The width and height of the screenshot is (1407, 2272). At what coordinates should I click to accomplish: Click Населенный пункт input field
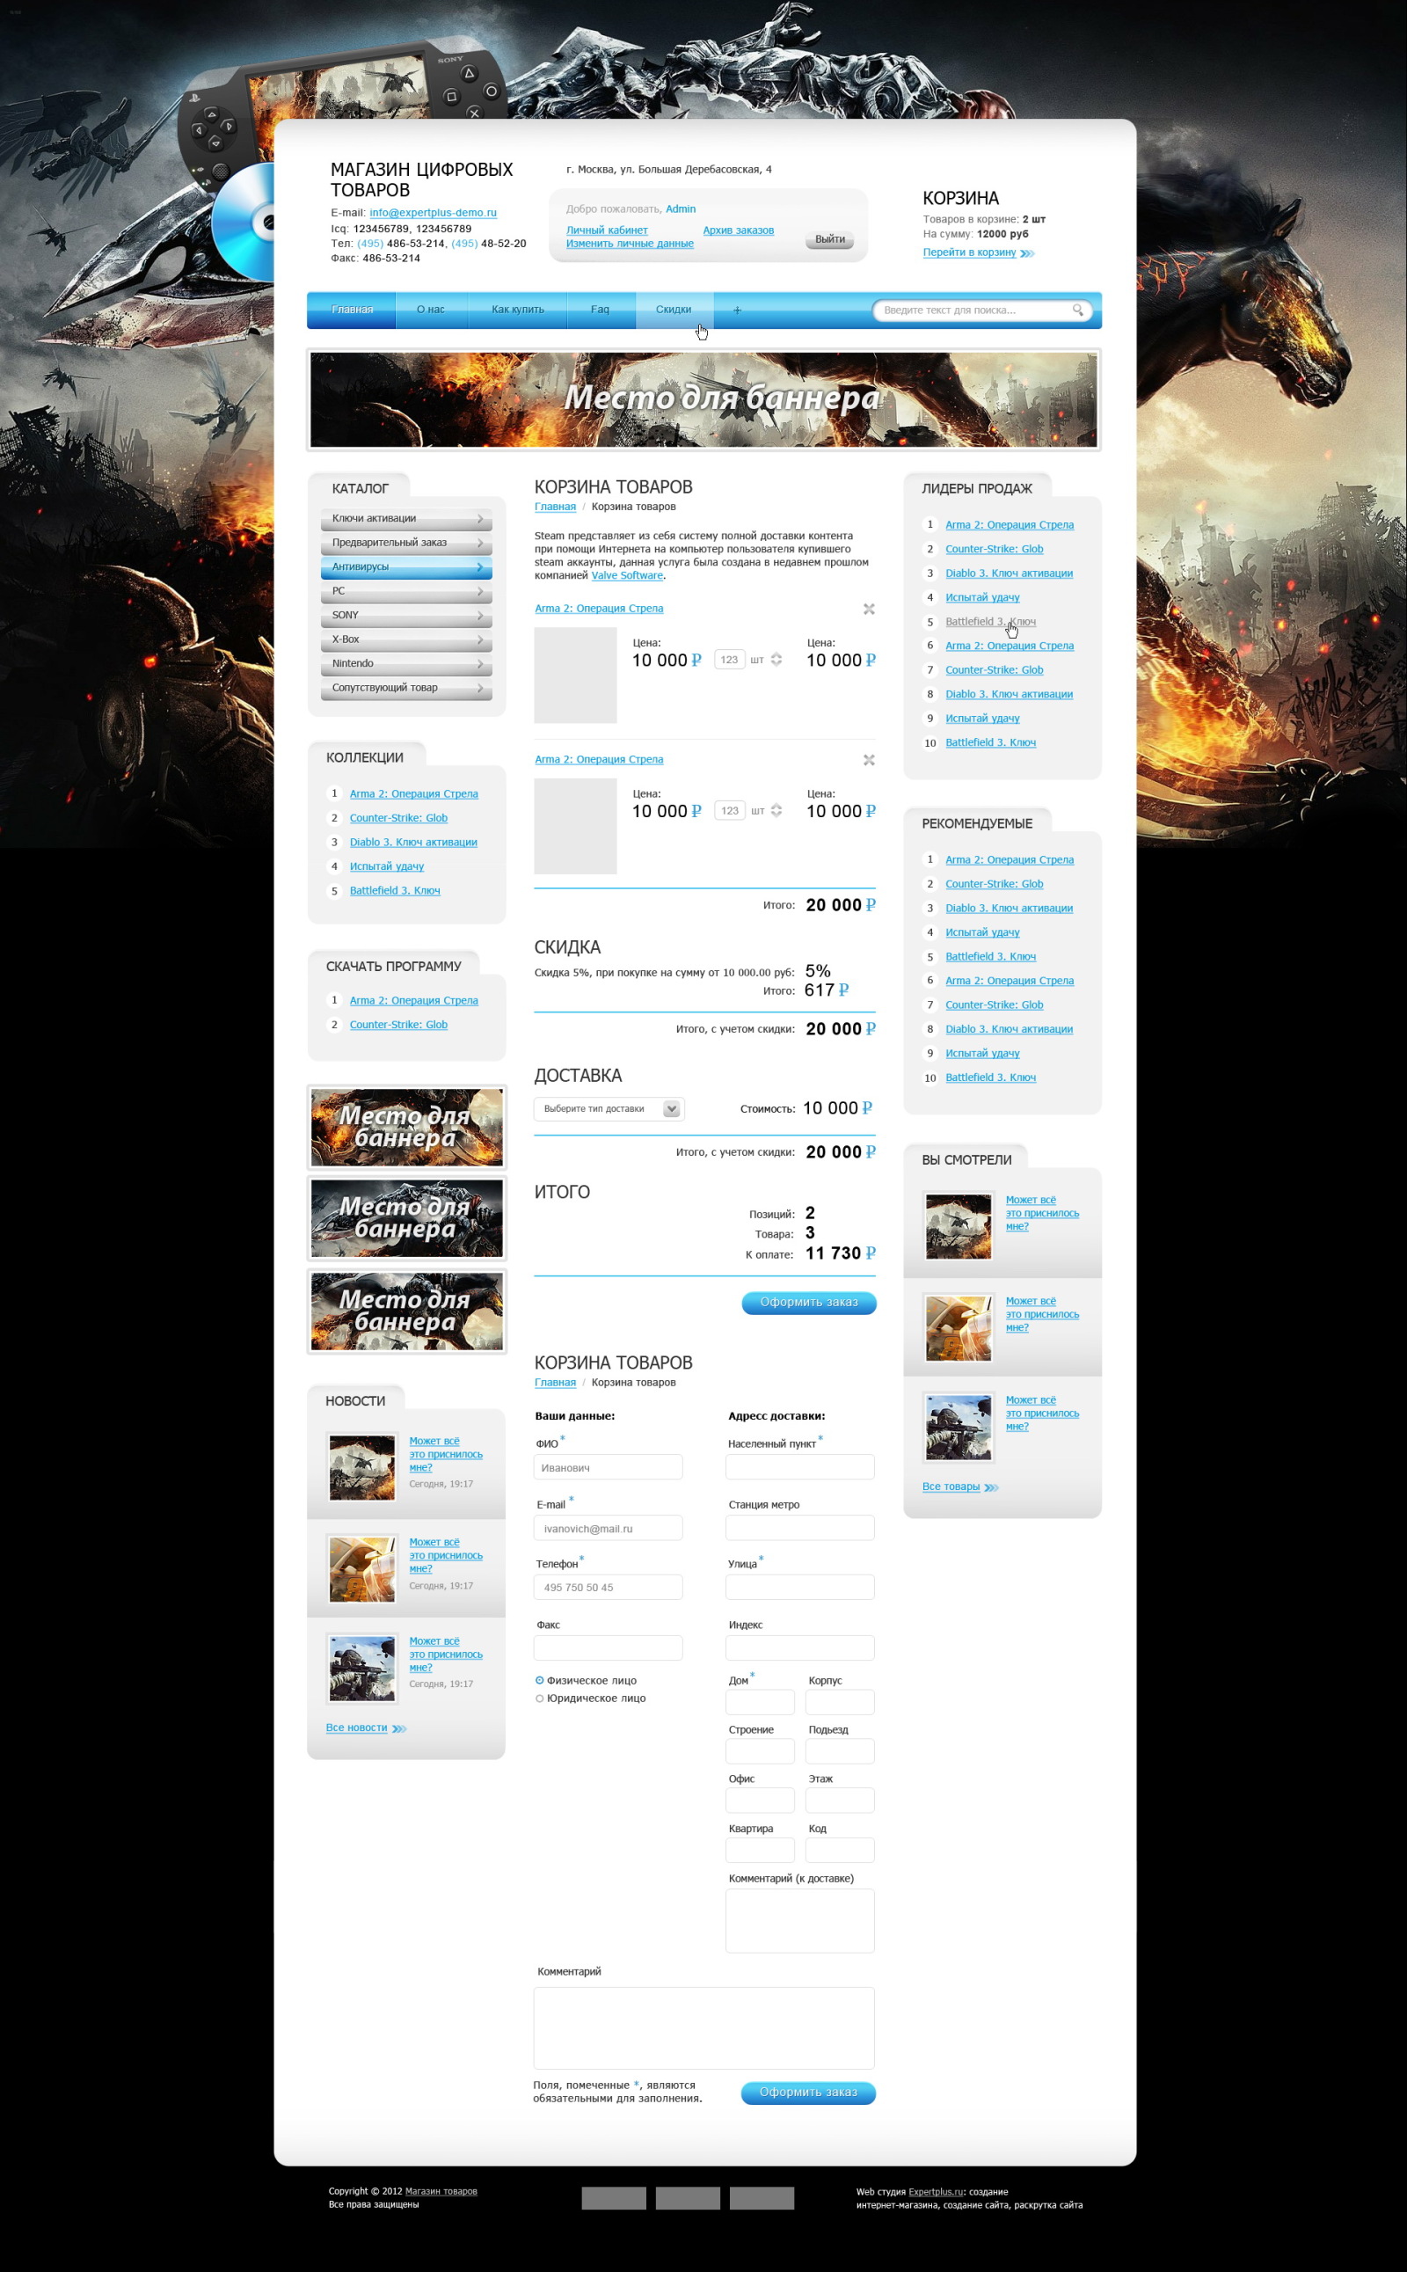[x=799, y=1467]
